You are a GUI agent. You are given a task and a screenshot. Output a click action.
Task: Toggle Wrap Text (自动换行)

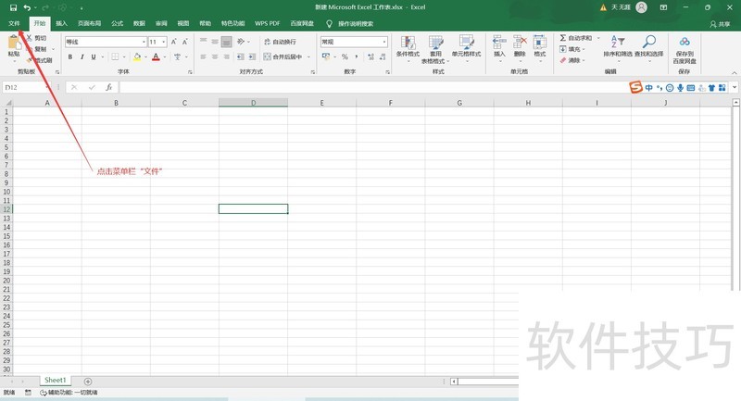[x=280, y=42]
